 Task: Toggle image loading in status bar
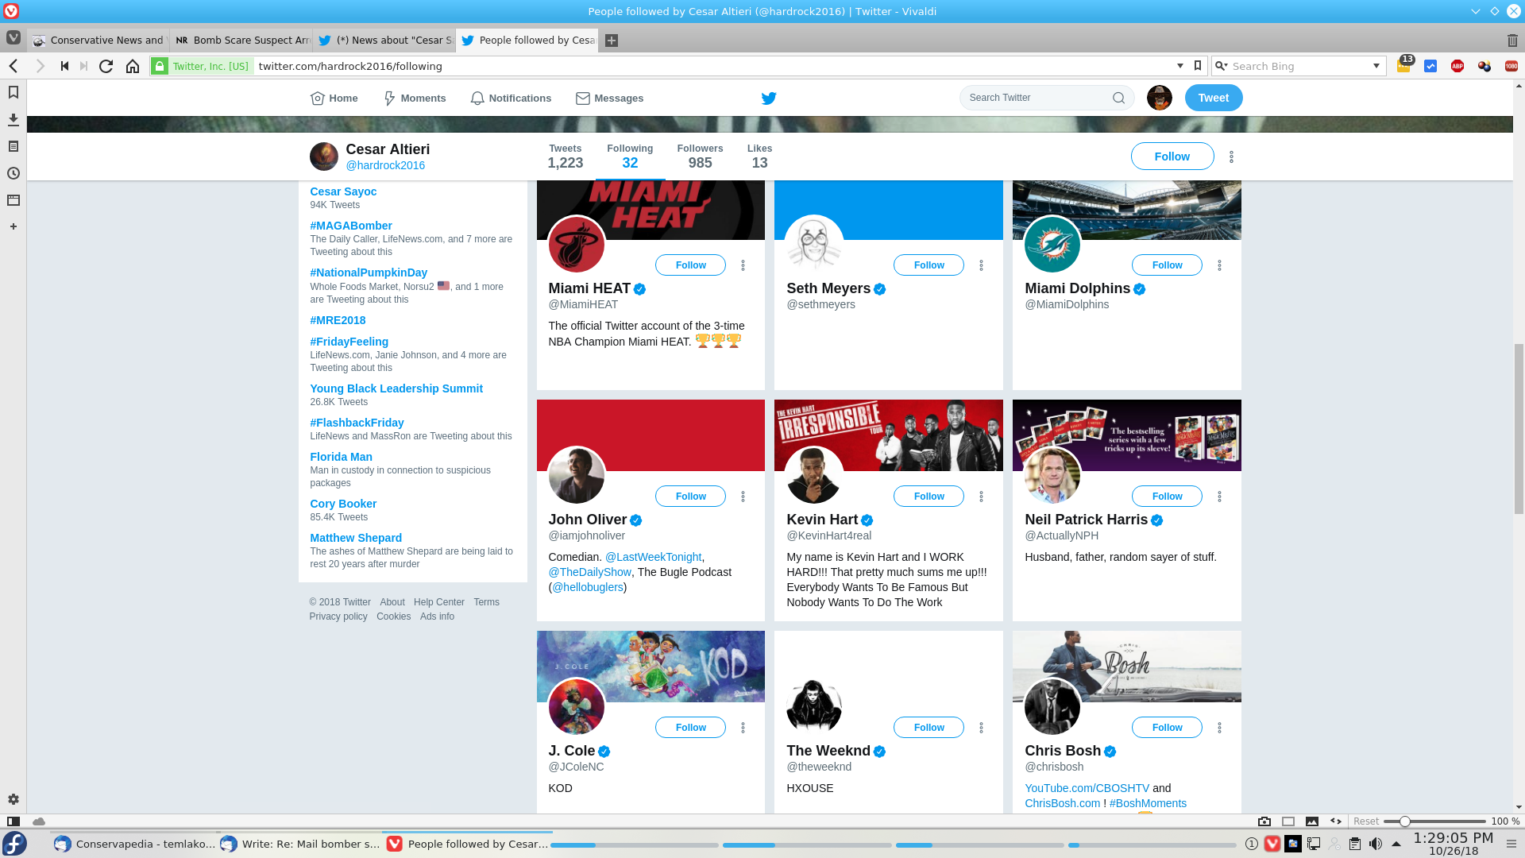1312,821
